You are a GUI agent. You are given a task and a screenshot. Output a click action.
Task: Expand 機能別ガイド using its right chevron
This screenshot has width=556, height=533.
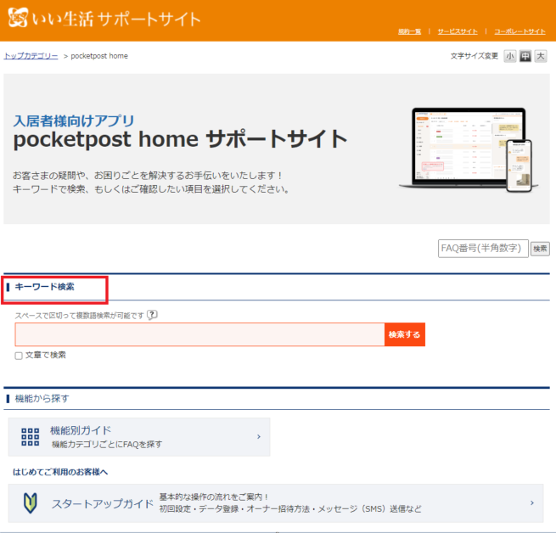pyautogui.click(x=258, y=437)
